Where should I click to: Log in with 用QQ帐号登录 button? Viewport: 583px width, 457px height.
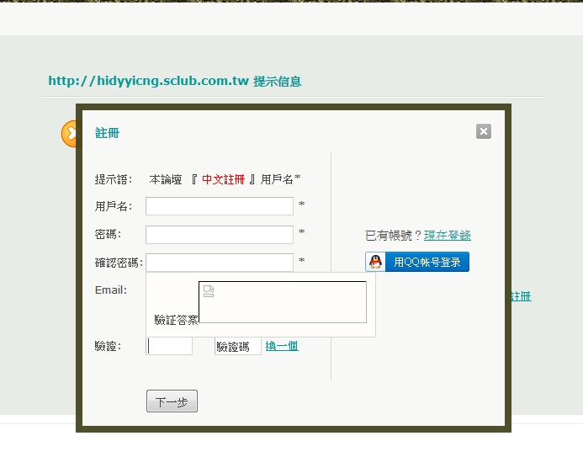(417, 262)
